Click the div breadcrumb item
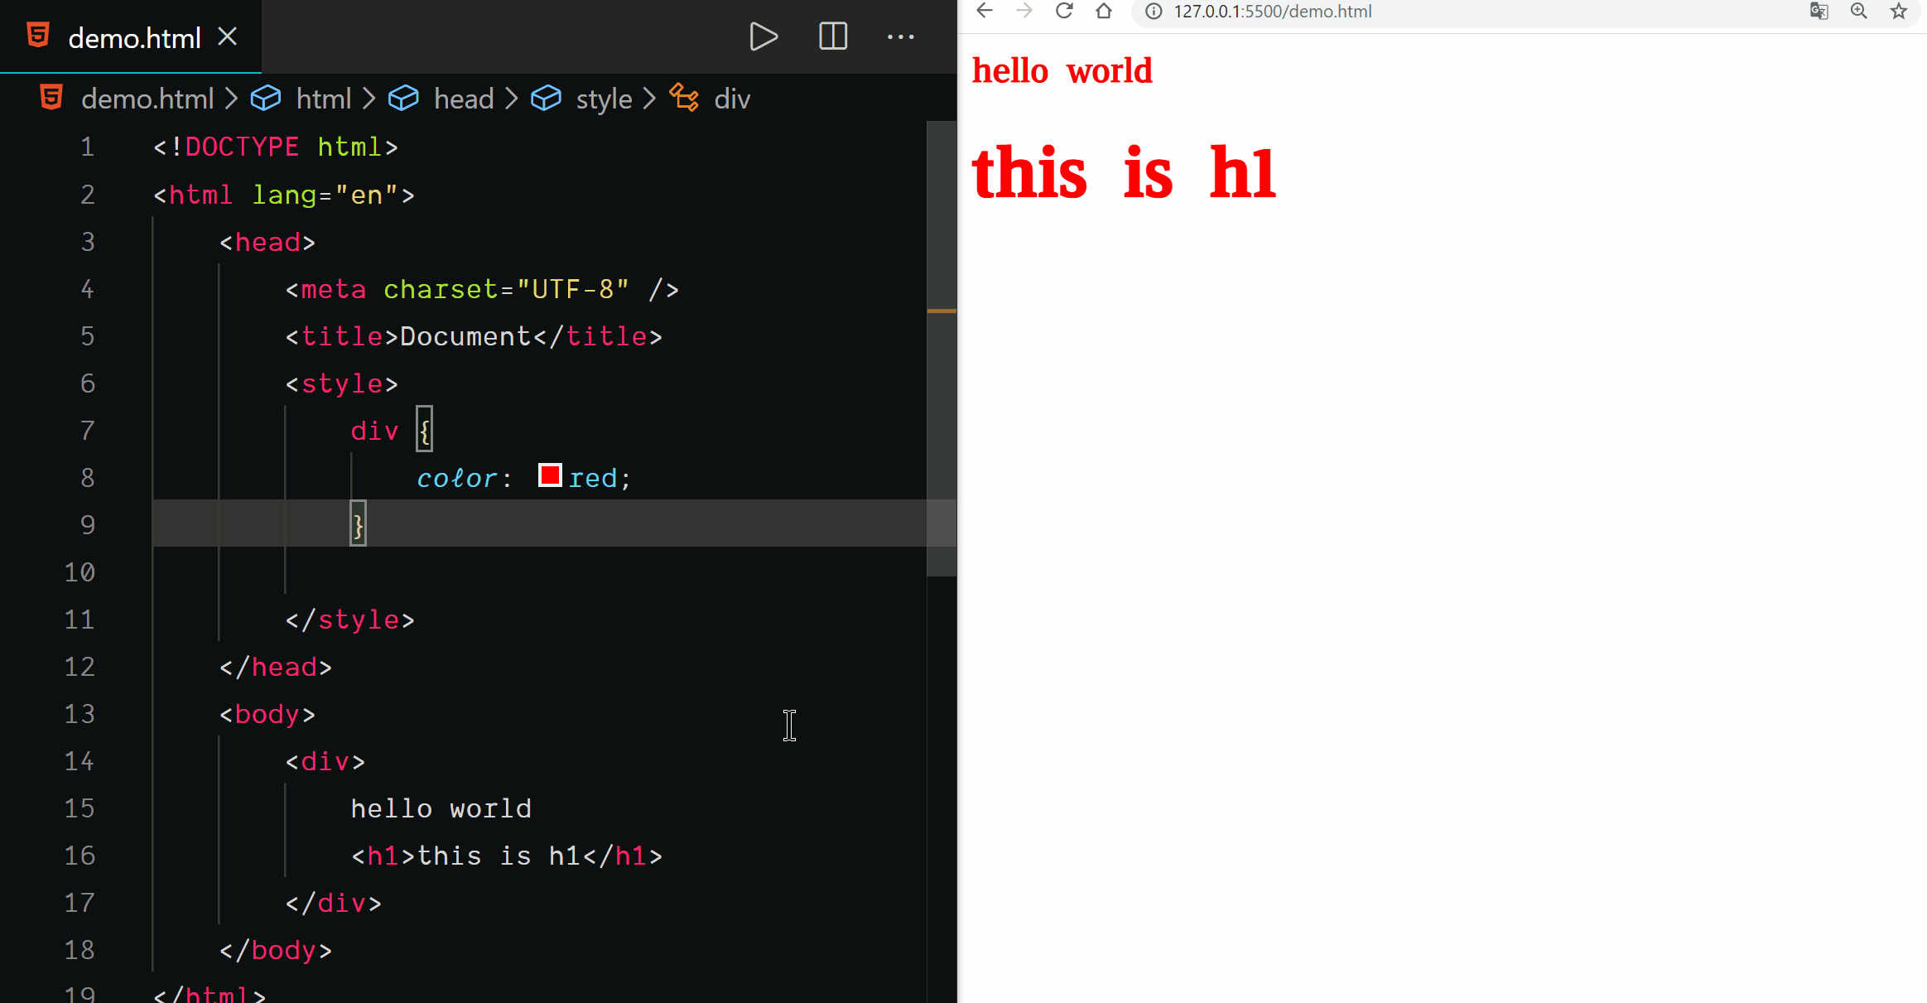1927x1003 pixels. coord(731,99)
